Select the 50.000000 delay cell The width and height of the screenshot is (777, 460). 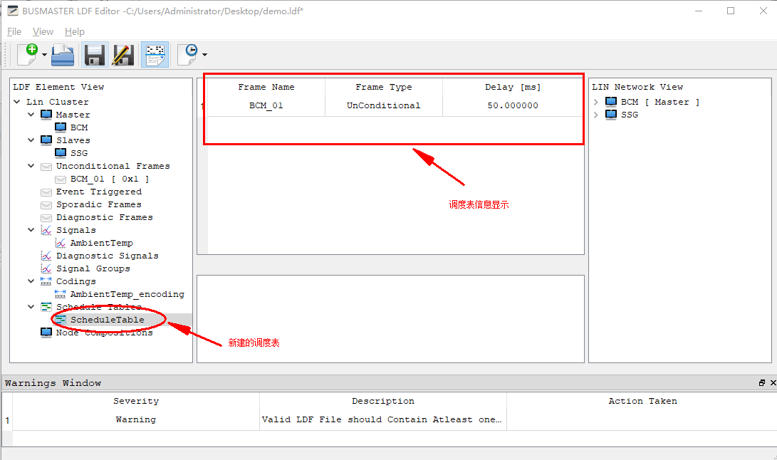[513, 105]
